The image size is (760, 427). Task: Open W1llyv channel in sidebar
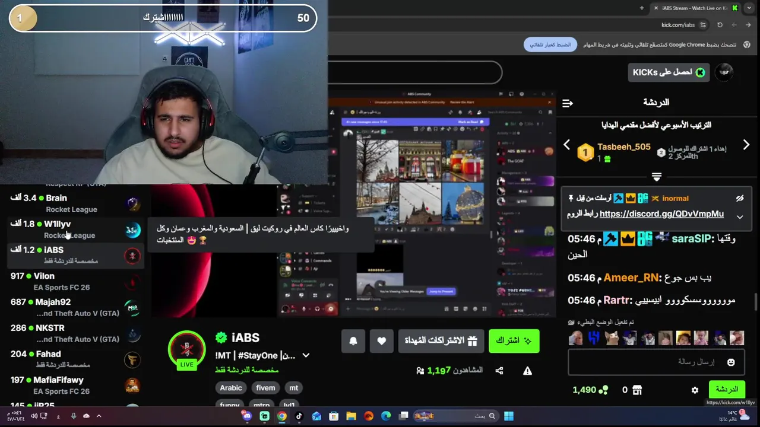pos(75,230)
